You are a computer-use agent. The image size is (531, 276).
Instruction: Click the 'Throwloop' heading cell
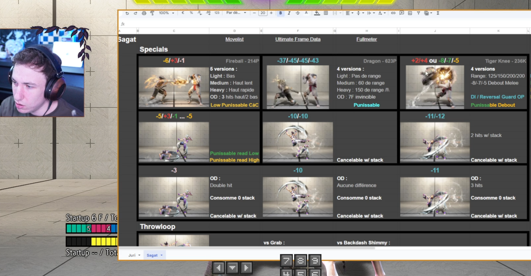click(157, 227)
